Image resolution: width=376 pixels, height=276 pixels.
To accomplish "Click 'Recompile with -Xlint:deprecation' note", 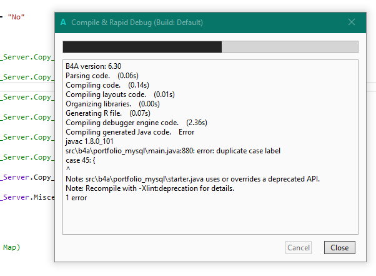I will [x=150, y=188].
